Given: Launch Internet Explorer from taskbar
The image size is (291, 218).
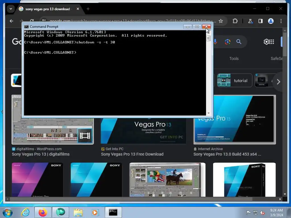Looking at the screenshot, I should point(25,212).
